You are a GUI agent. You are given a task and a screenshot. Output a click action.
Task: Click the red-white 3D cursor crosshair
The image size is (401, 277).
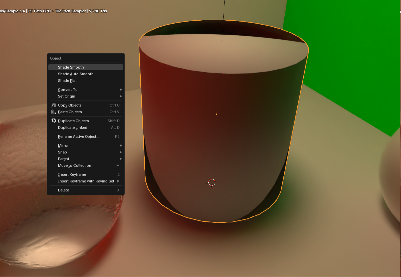pyautogui.click(x=212, y=182)
